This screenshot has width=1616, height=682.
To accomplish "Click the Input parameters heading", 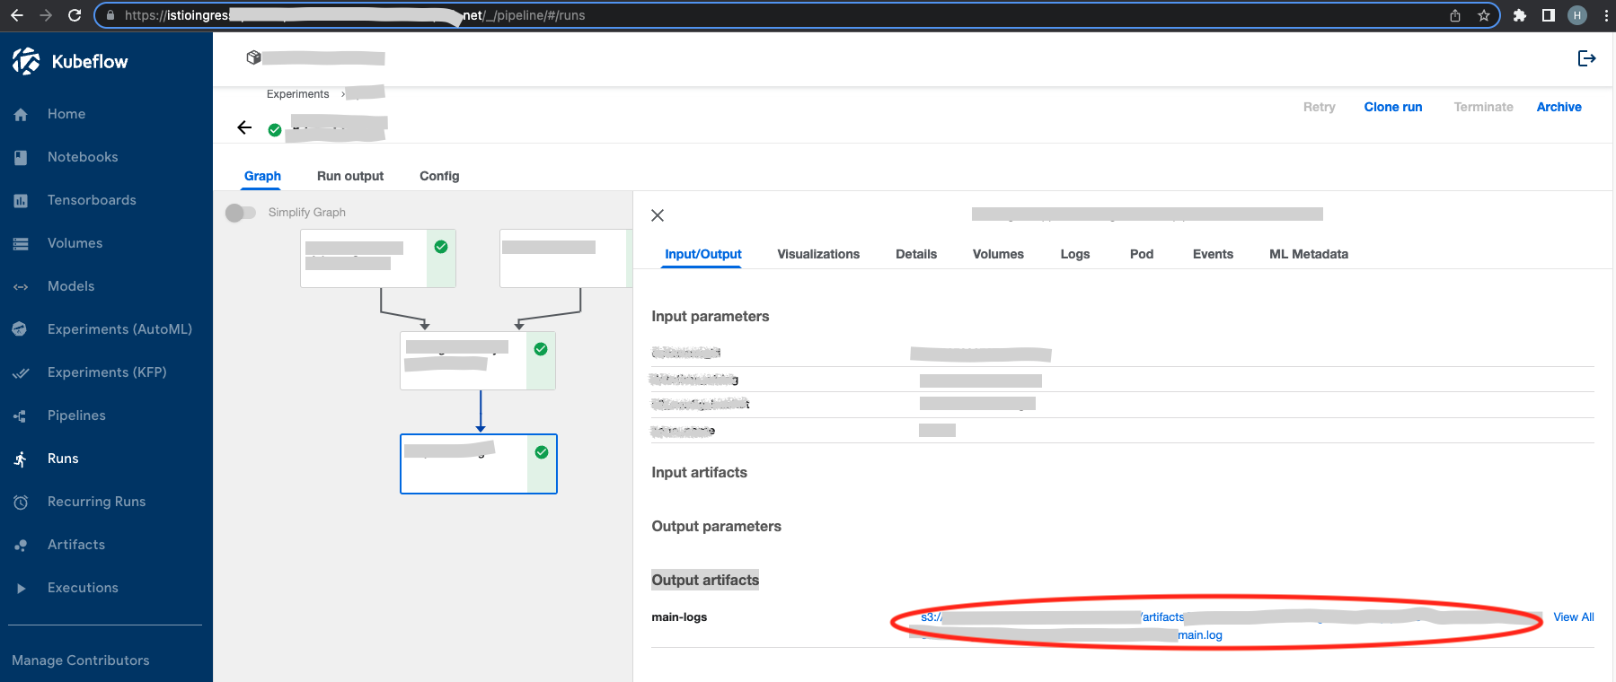I will click(711, 316).
